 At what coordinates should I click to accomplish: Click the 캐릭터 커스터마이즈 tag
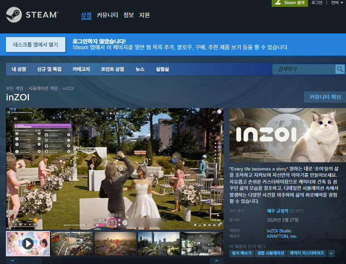pyautogui.click(x=307, y=254)
